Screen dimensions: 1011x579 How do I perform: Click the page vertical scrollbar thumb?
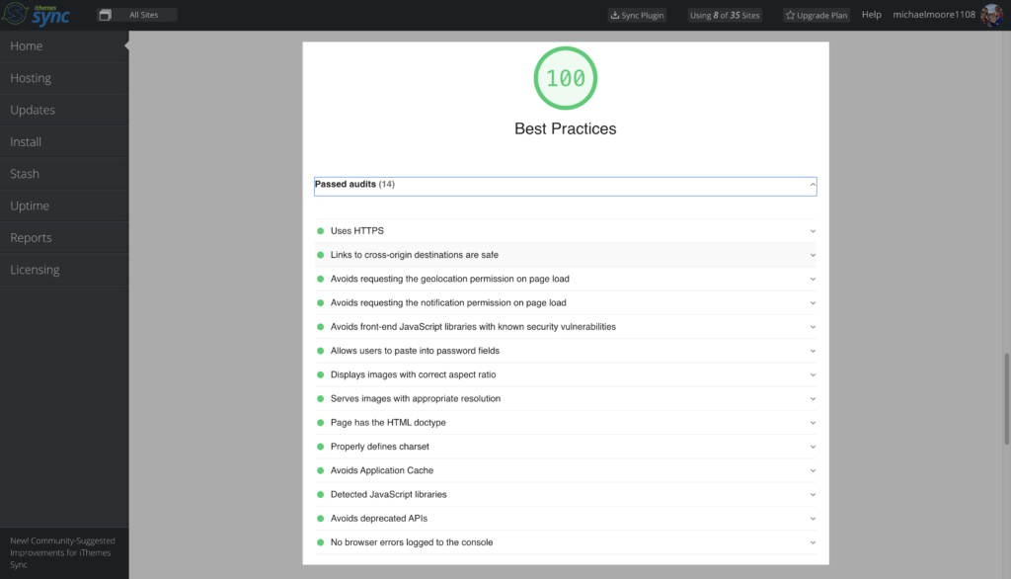[x=1006, y=399]
